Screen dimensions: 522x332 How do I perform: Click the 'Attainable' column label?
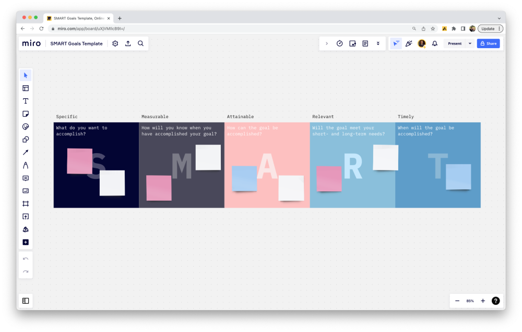[x=240, y=117]
